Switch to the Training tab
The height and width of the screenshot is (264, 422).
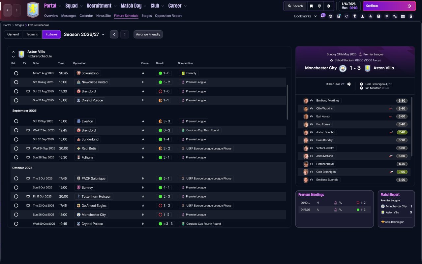pos(32,34)
